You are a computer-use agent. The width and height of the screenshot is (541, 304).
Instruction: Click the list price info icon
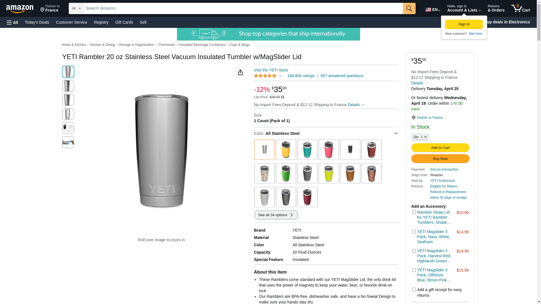pyautogui.click(x=283, y=97)
